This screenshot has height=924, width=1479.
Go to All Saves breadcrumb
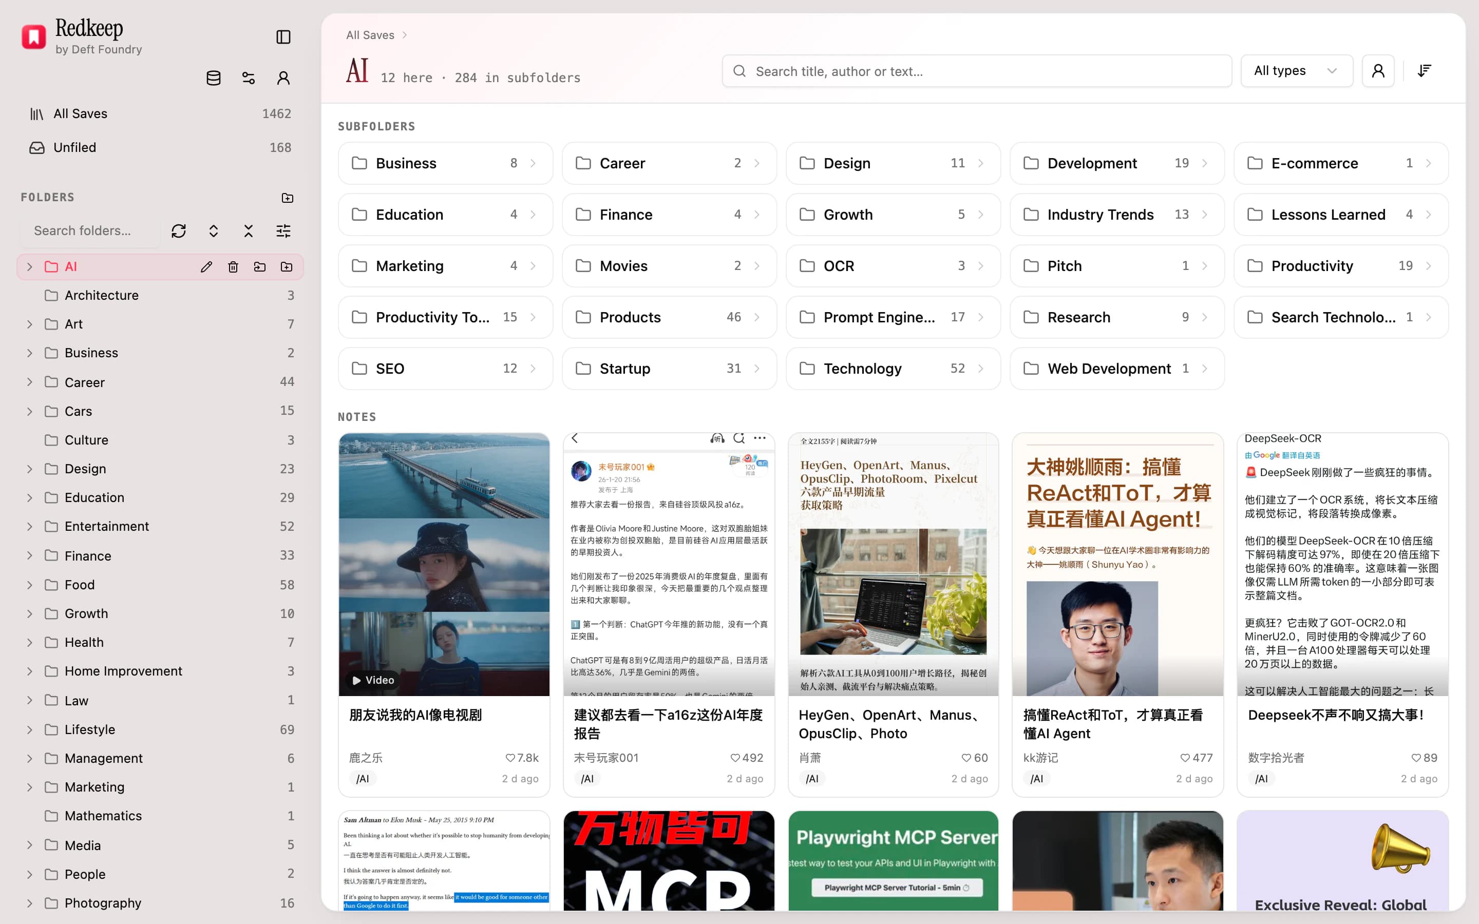tap(370, 35)
